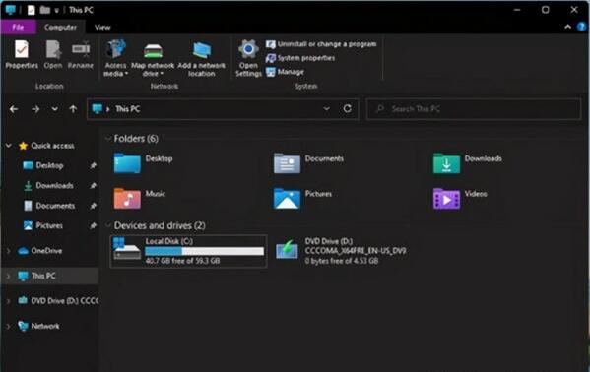590x372 pixels.
Task: Unpin Desktop using its pin icon
Action: (93, 165)
